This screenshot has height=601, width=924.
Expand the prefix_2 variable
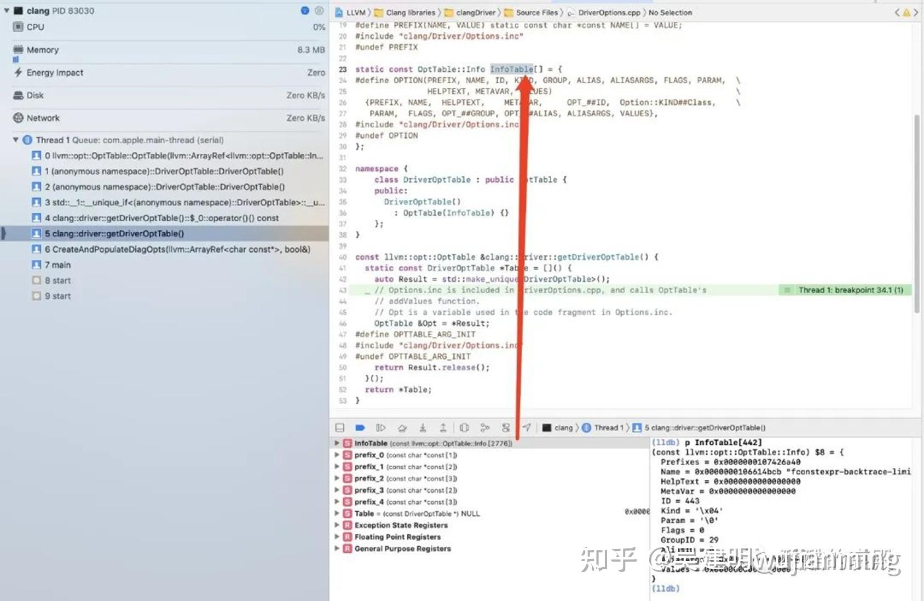point(337,478)
